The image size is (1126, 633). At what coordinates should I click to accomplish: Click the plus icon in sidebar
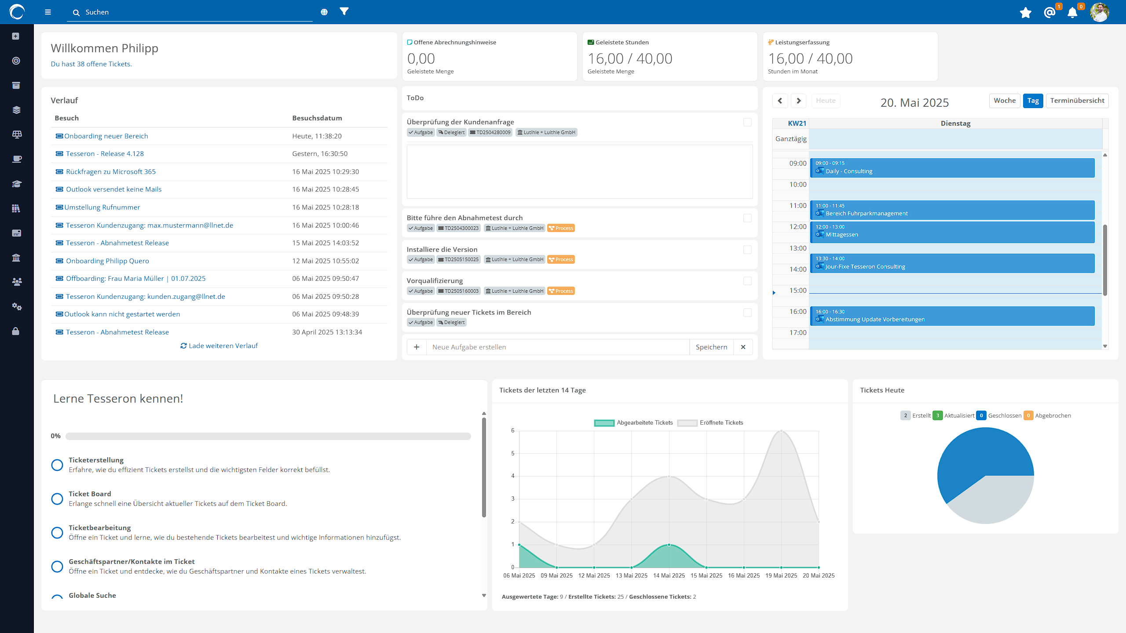click(16, 36)
